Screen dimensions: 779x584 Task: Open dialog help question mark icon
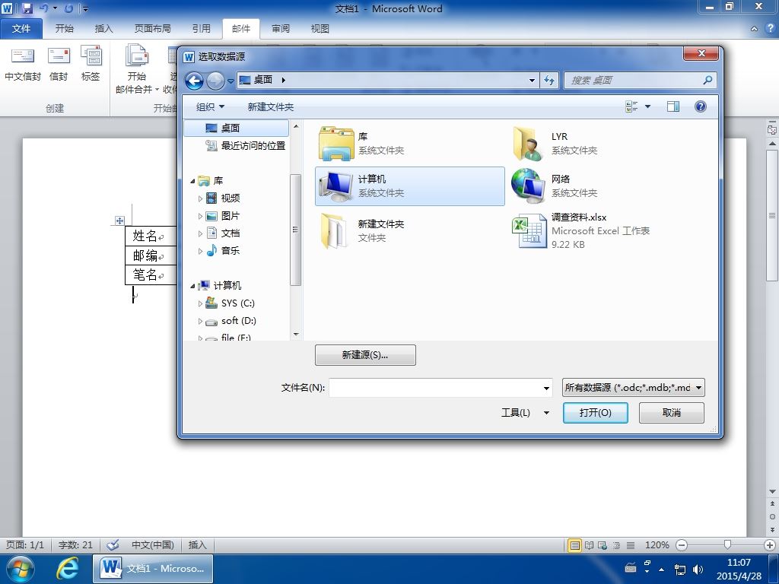point(701,106)
